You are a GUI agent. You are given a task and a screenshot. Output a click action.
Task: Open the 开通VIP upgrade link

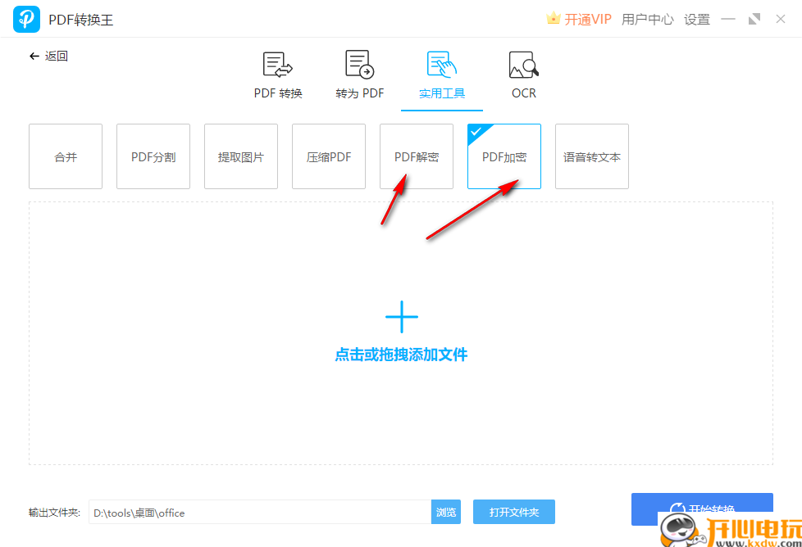pos(586,18)
